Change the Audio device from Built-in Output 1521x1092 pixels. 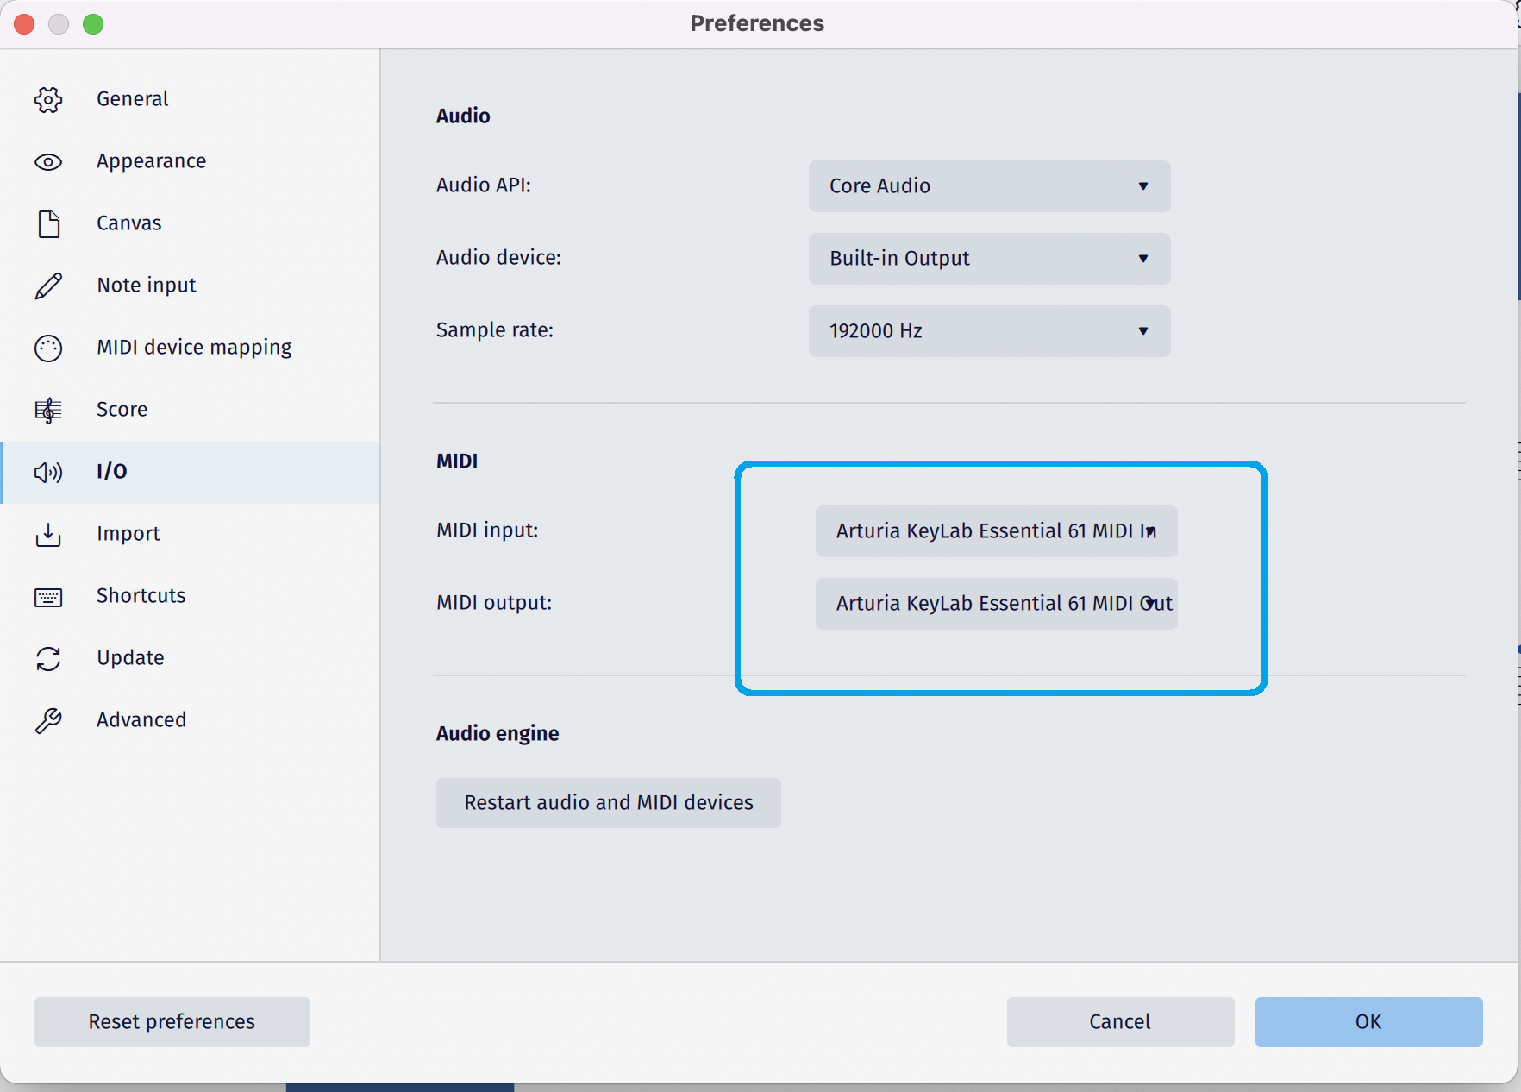(988, 258)
